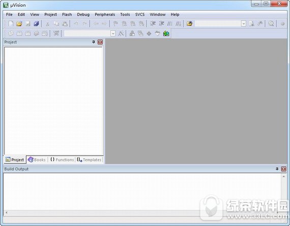Cut selection with scissors icon

(x=47, y=24)
